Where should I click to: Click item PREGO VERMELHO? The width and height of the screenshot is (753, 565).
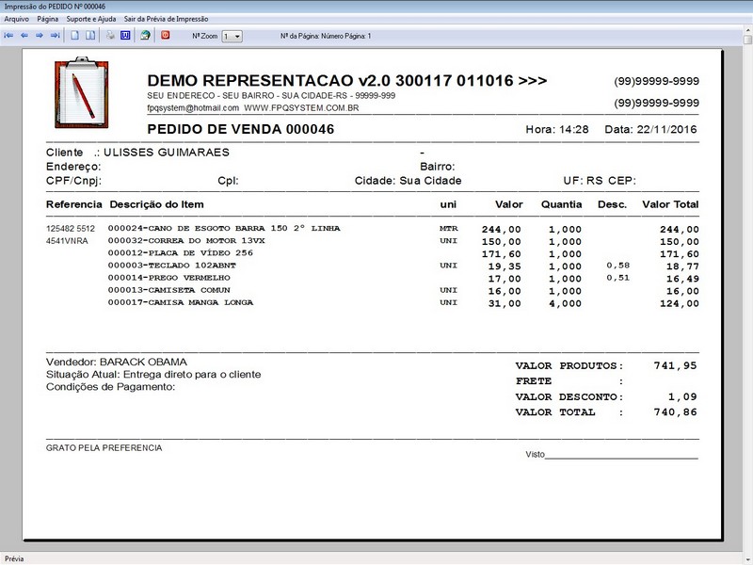click(x=169, y=278)
